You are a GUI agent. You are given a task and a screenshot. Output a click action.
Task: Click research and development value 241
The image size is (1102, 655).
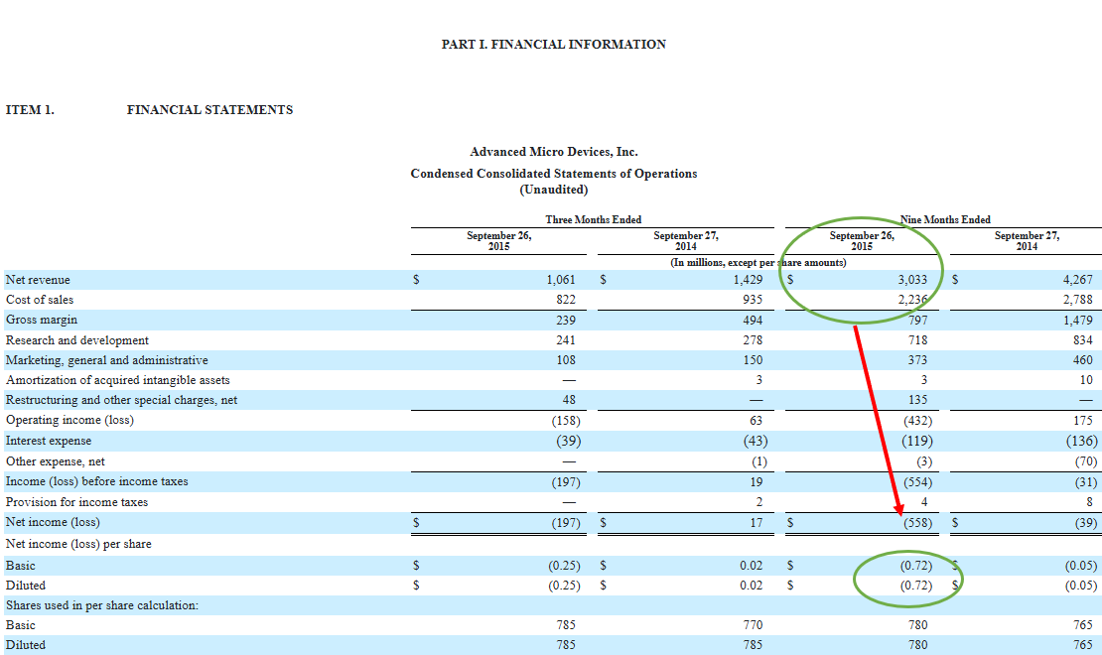[566, 340]
